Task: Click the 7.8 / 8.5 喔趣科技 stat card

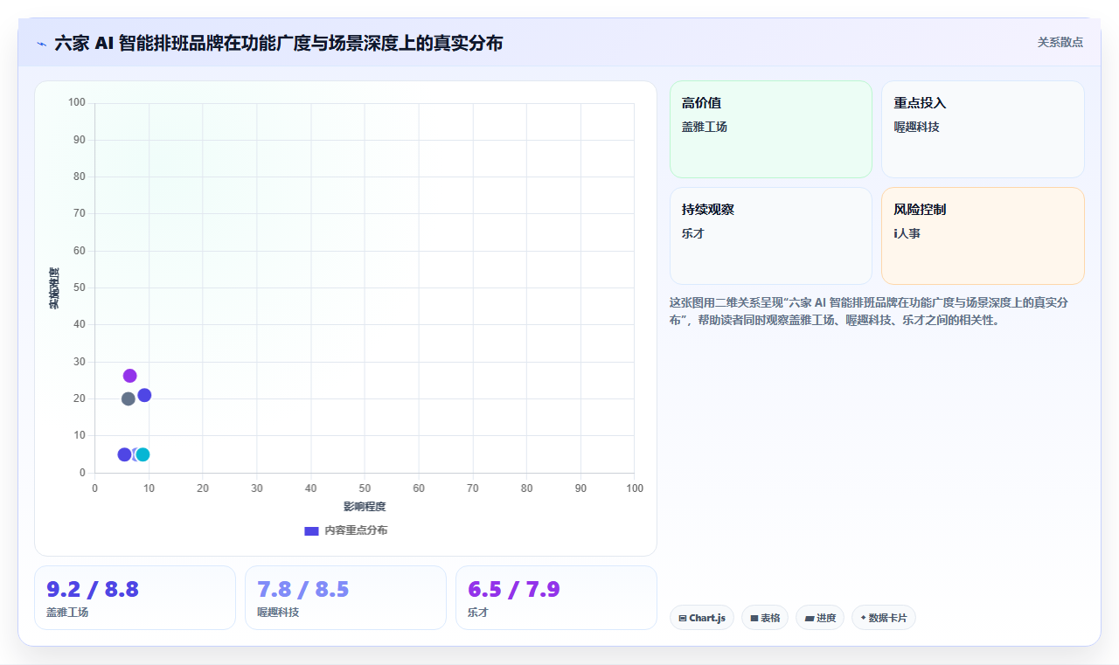Action: 345,598
